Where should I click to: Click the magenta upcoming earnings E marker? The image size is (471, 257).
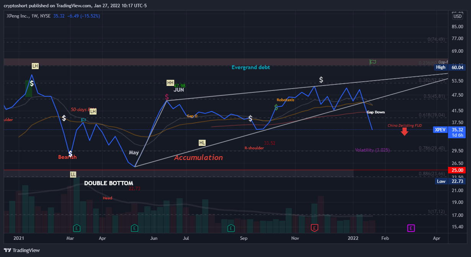[x=411, y=228]
